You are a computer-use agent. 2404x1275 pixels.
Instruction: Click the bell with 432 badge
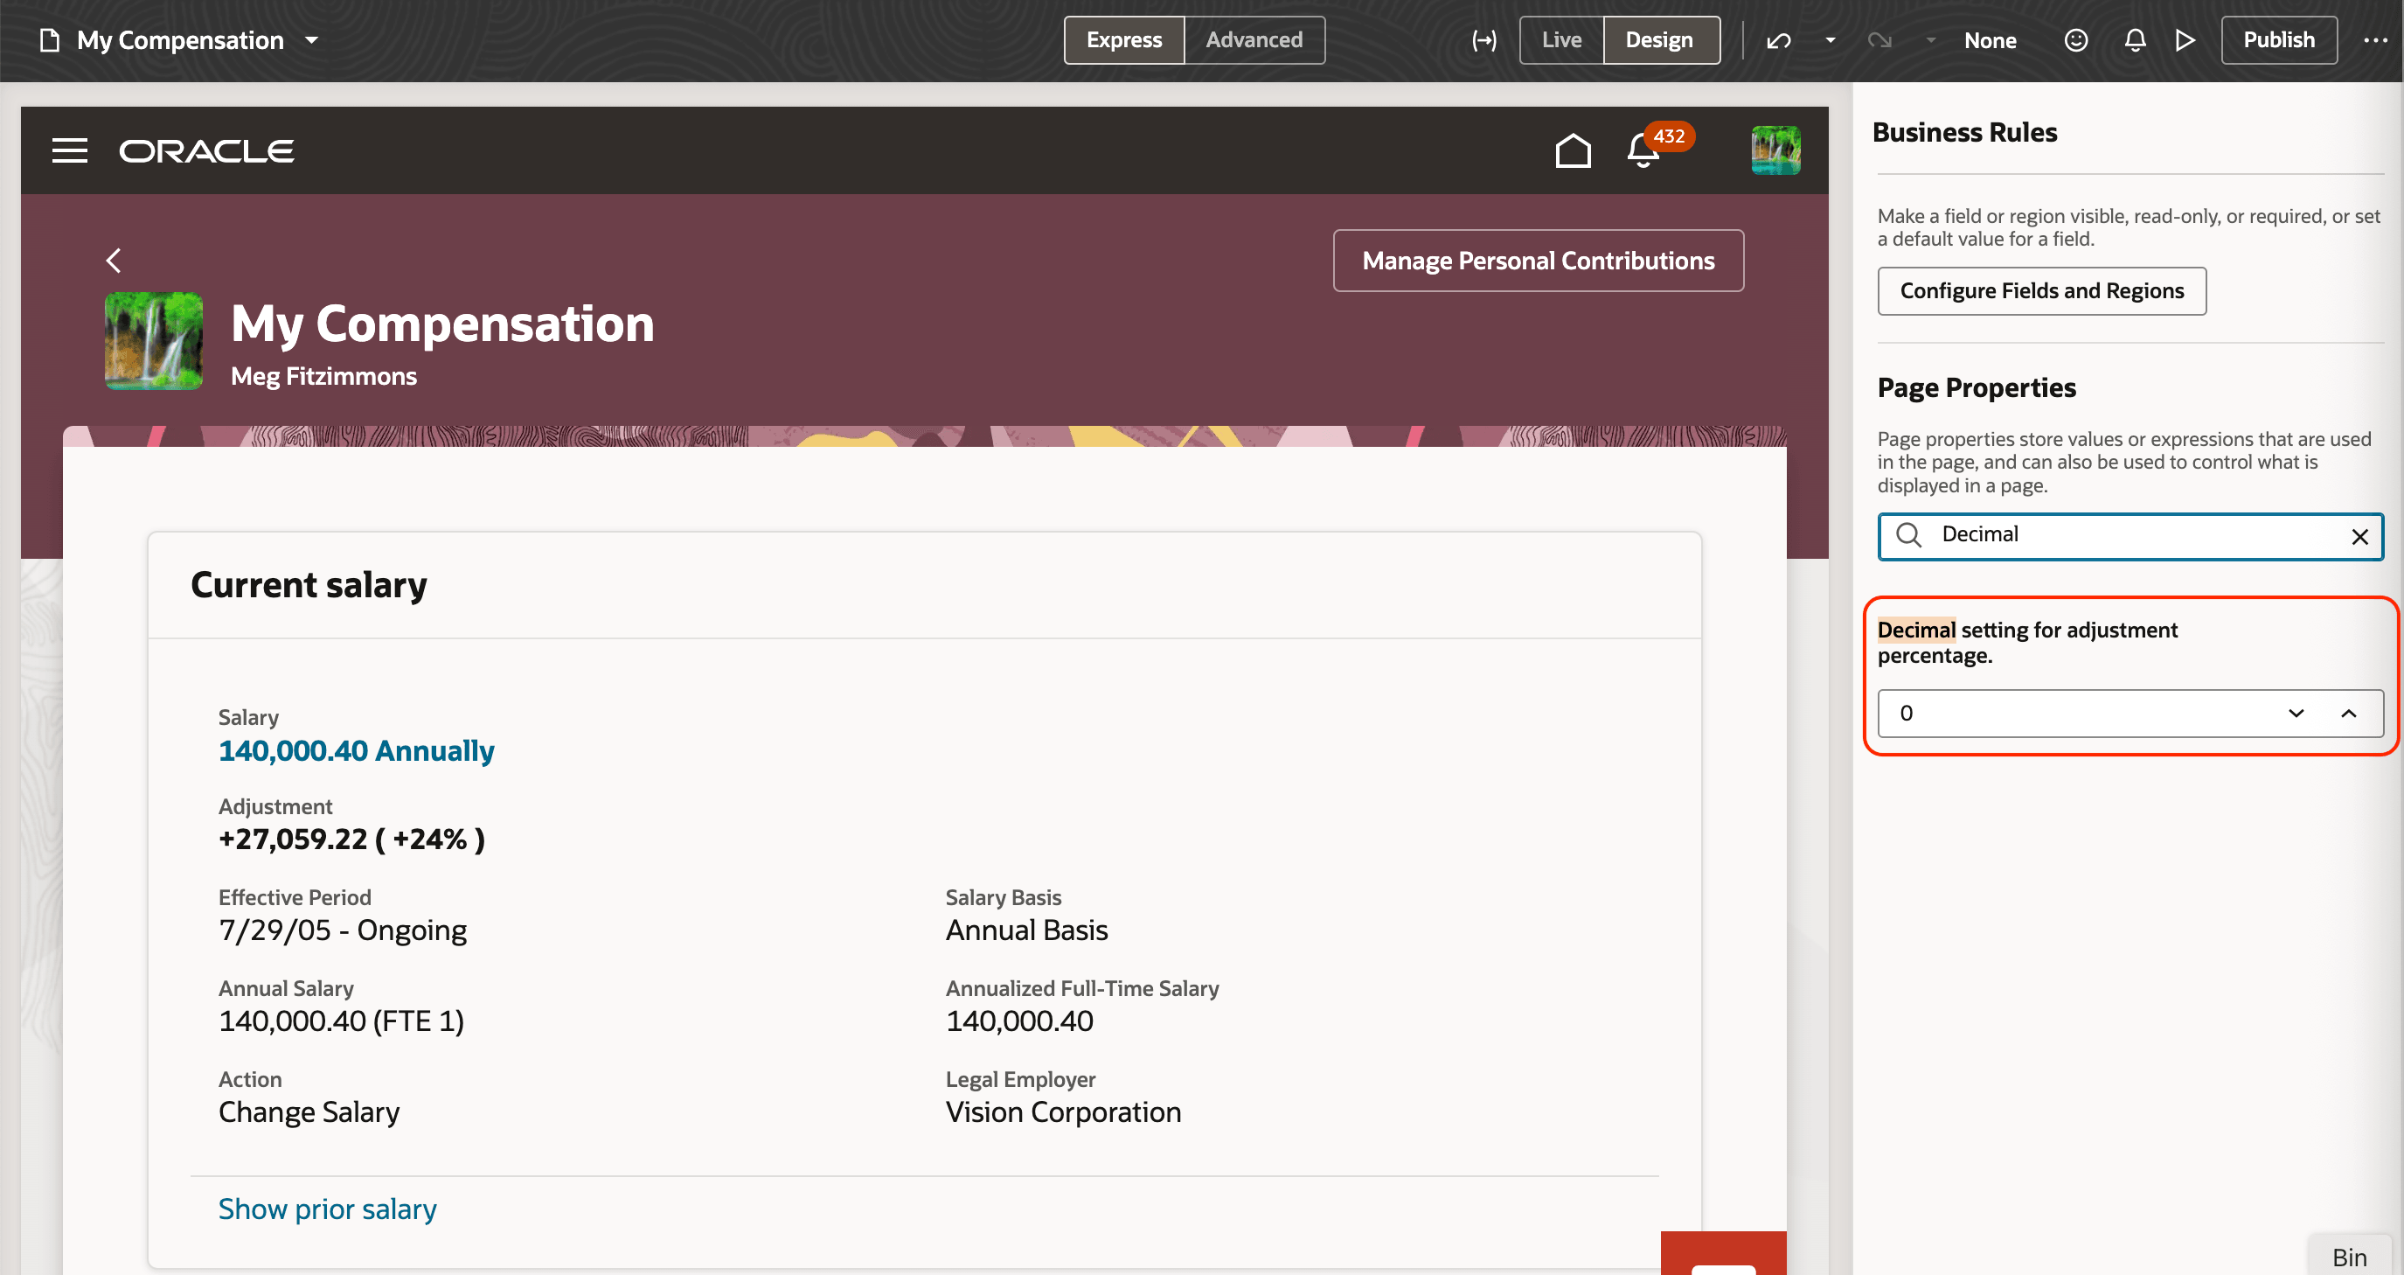coord(1643,150)
